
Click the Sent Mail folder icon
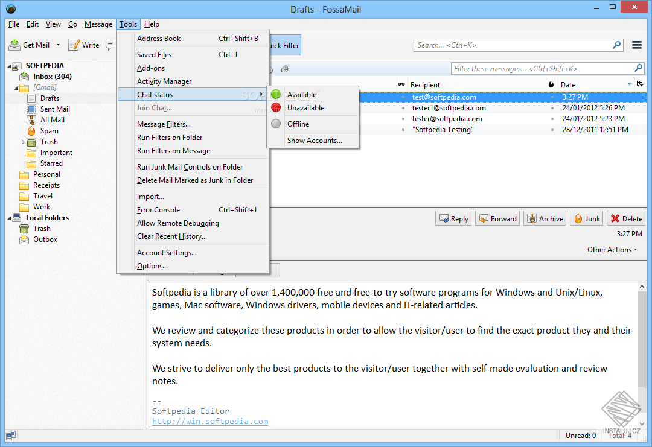point(31,109)
